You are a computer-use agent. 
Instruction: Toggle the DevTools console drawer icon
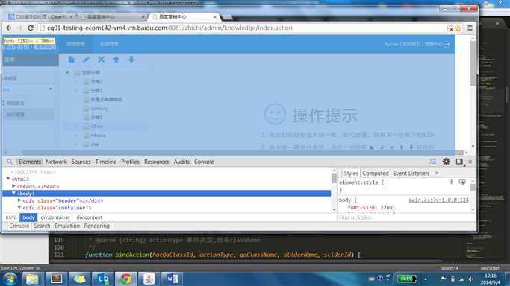pos(432,162)
